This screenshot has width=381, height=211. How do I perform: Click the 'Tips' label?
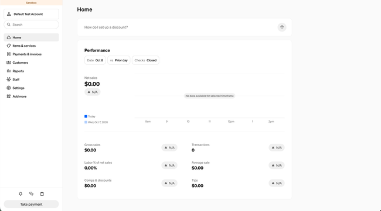point(195,180)
